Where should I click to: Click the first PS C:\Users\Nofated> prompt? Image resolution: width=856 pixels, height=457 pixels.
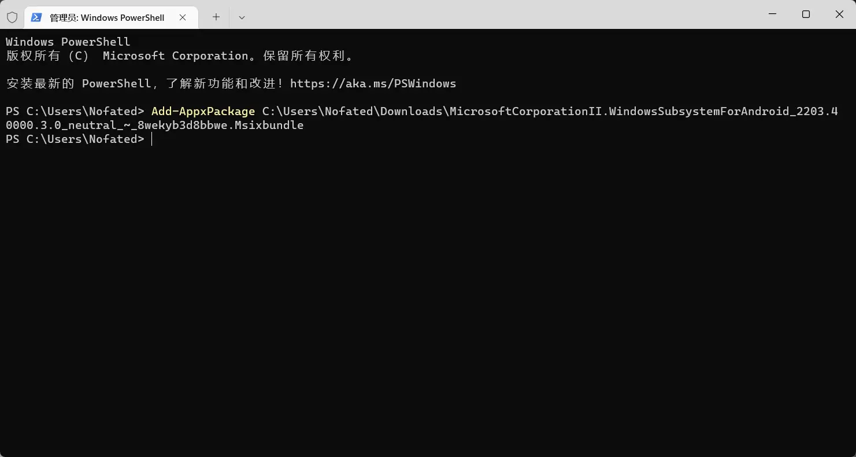tap(75, 111)
